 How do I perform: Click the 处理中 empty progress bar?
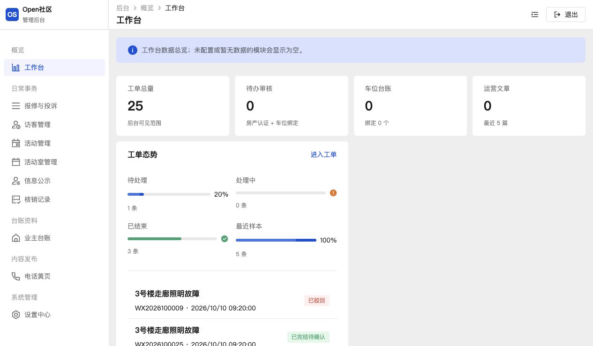(281, 193)
